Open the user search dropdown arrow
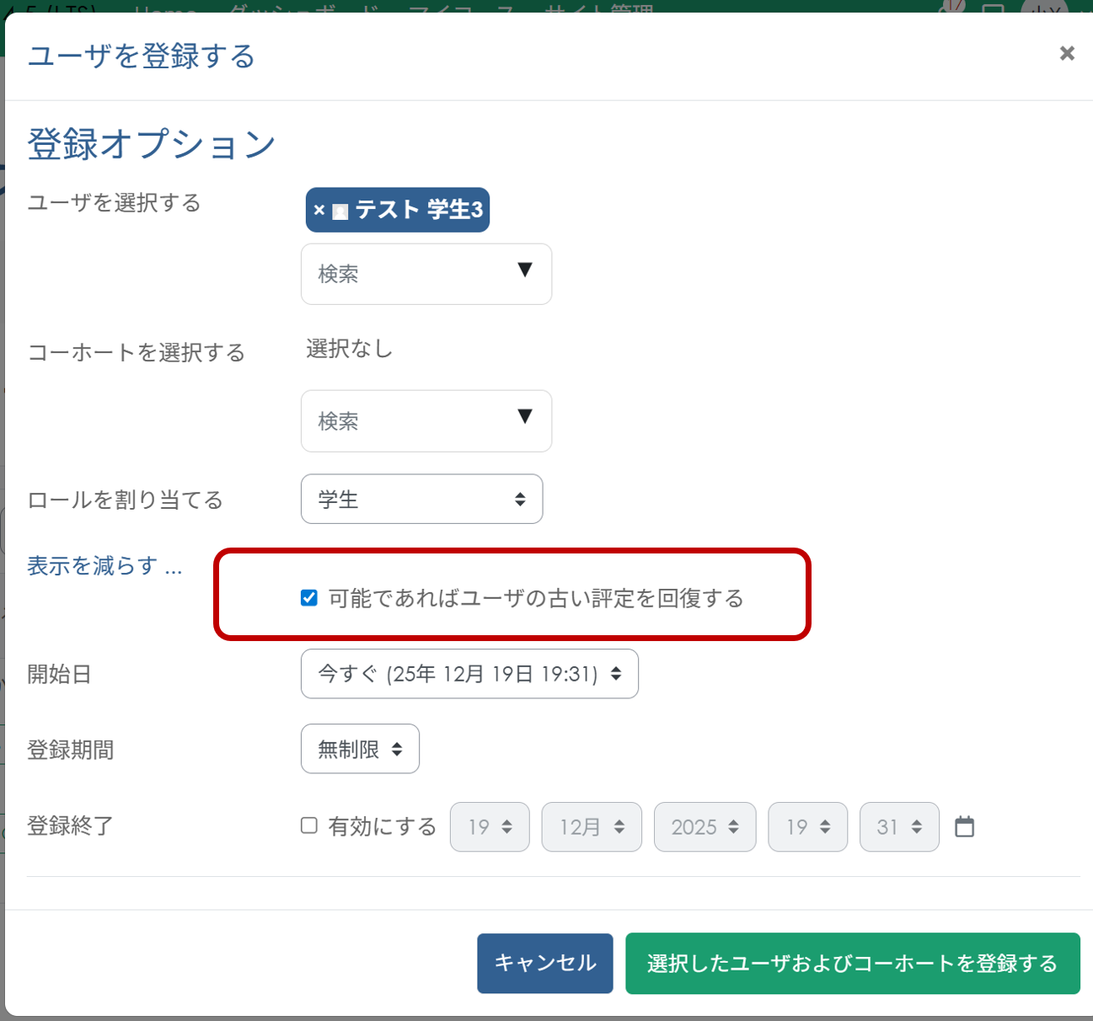The image size is (1093, 1021). click(x=525, y=270)
